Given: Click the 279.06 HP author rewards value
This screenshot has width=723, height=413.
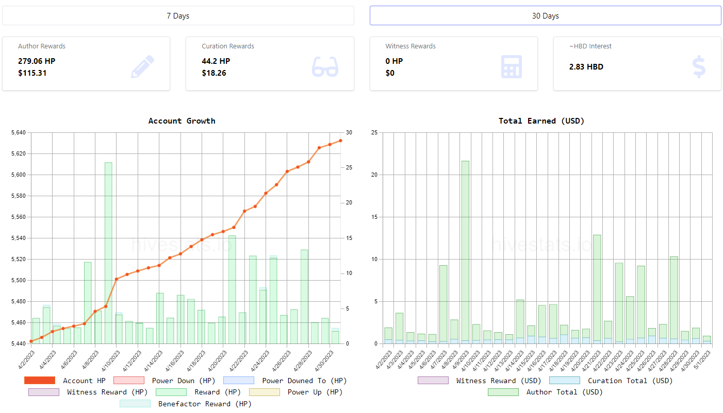Looking at the screenshot, I should [37, 61].
